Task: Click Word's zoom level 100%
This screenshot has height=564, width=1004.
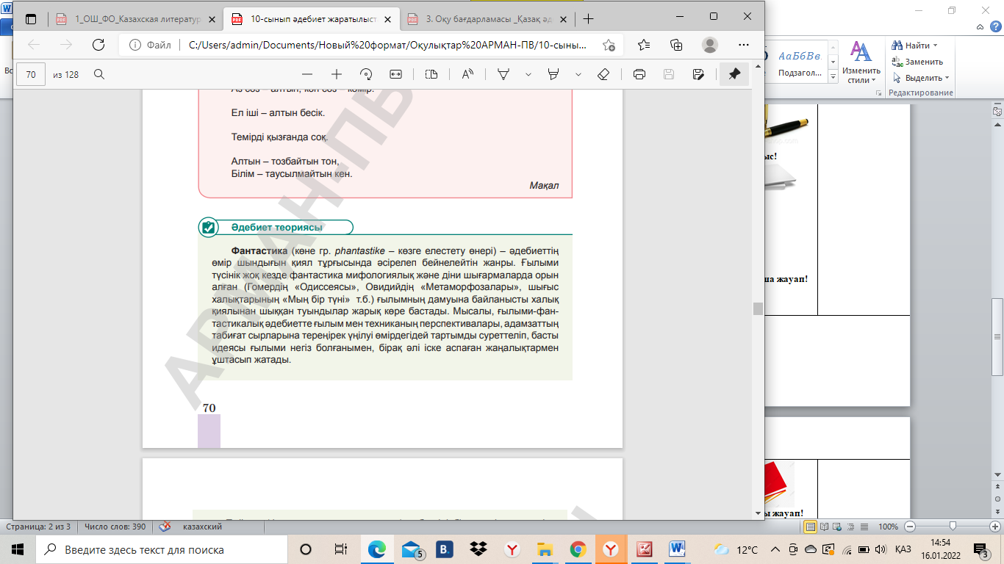Action: coord(888,527)
